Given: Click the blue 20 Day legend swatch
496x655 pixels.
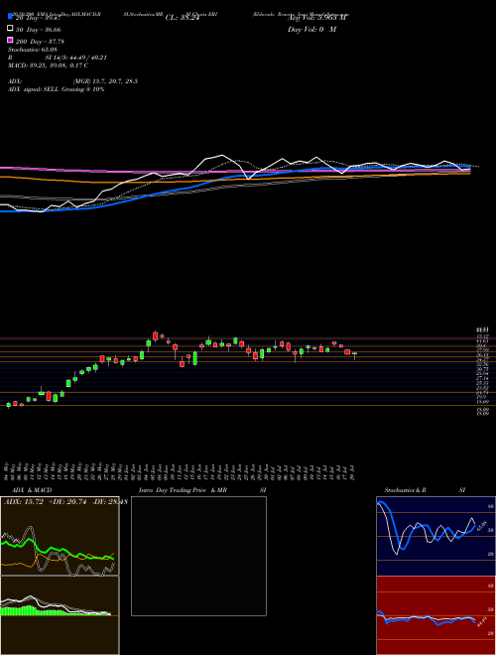Looking at the screenshot, I should pos(10,17).
